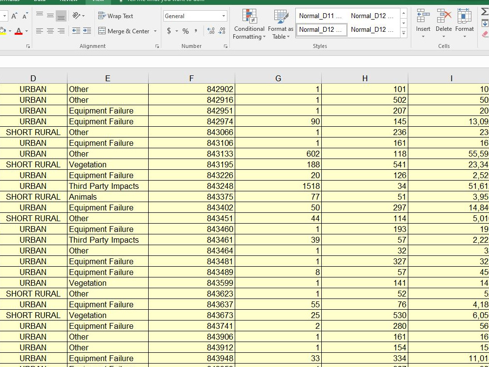Apply top vertical alignment

tap(39, 16)
